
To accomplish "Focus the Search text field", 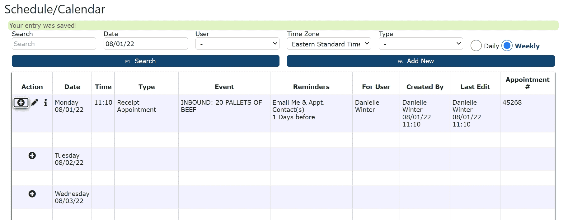I will 54,44.
